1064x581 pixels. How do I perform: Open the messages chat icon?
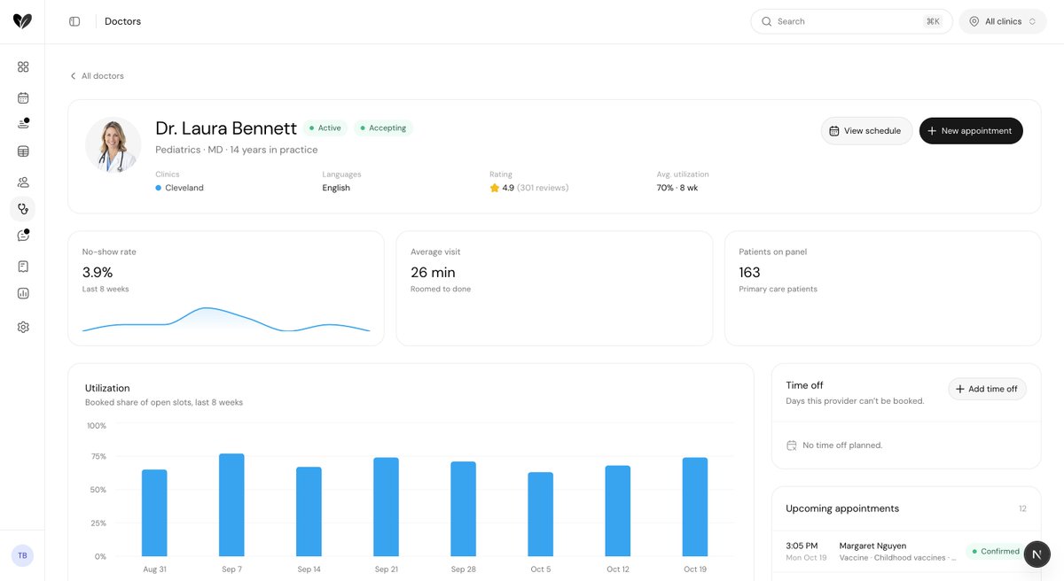(x=23, y=236)
